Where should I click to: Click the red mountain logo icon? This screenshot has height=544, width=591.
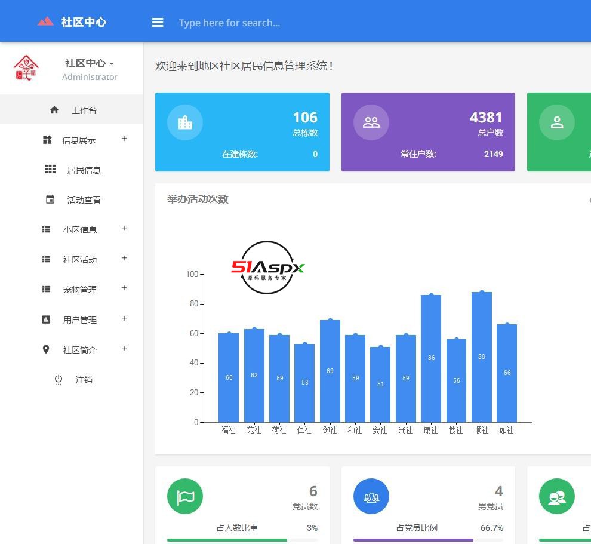45,21
